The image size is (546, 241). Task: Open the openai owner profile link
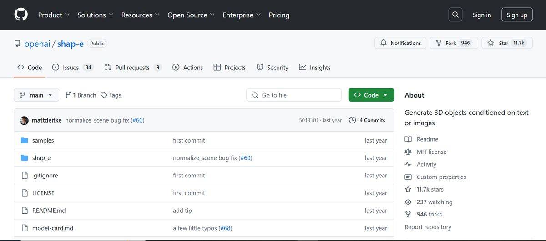(x=37, y=44)
